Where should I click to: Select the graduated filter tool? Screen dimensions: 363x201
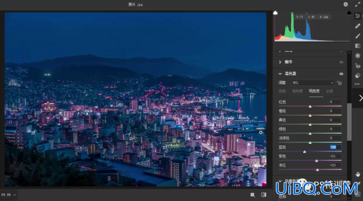click(x=358, y=46)
